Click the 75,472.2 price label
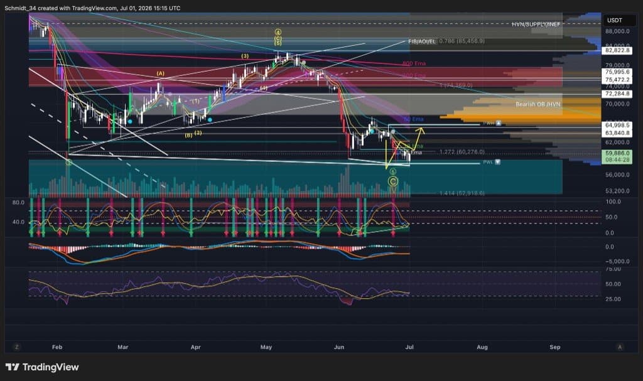Screen dimensions: 643x381 coord(617,80)
